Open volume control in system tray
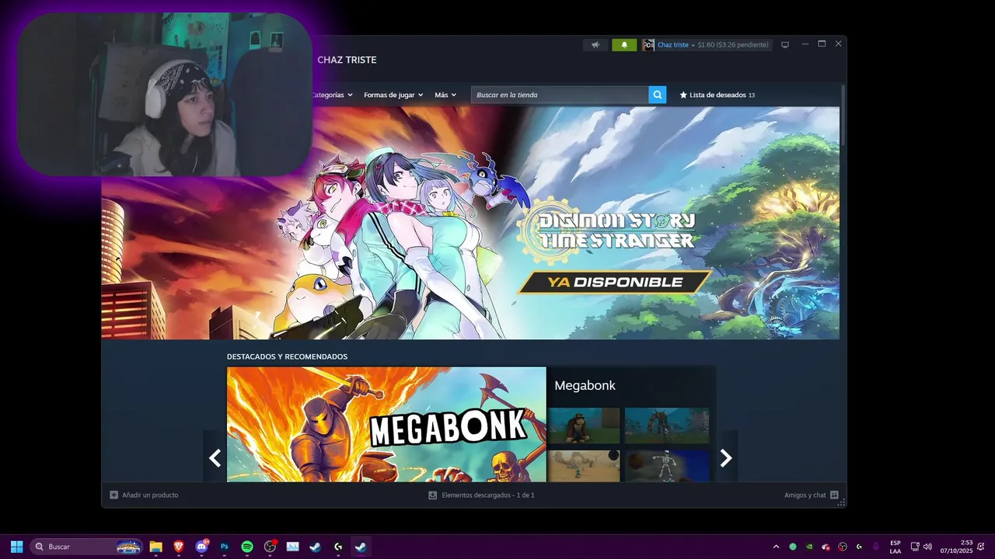 pos(927,547)
